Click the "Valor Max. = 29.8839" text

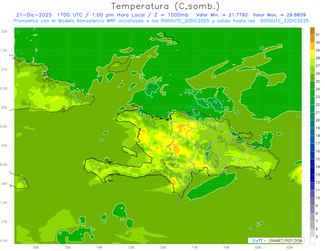click(279, 15)
